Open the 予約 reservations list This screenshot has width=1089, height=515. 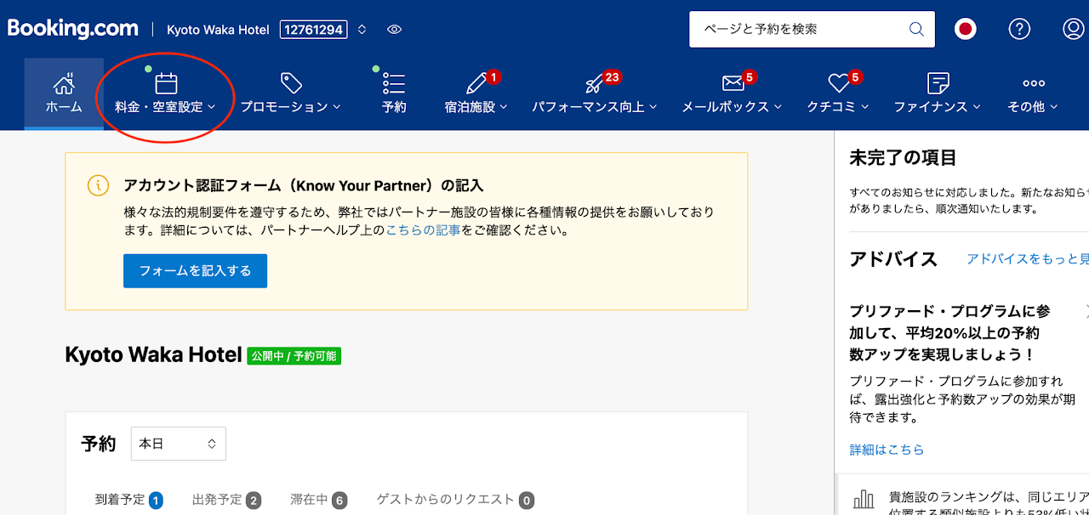coord(394,93)
